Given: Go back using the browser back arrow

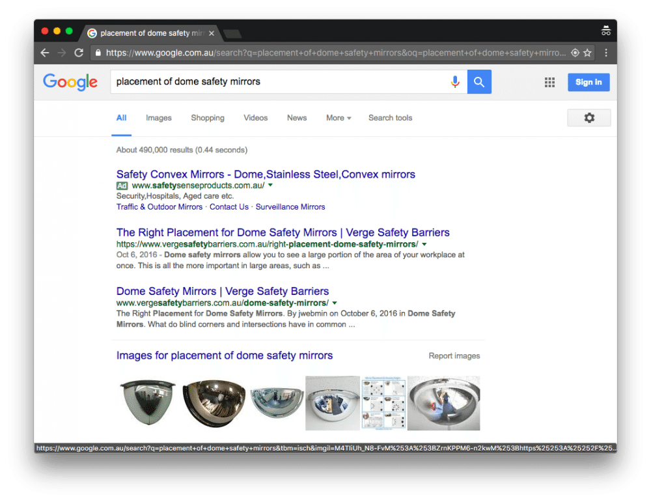Looking at the screenshot, I should tap(45, 53).
